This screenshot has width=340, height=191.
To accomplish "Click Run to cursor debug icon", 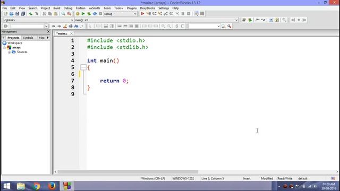I will (x=149, y=14).
